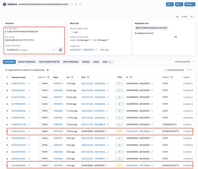Open the 64 transactions total link
The height and width of the screenshot is (169, 198).
pos(32,70)
